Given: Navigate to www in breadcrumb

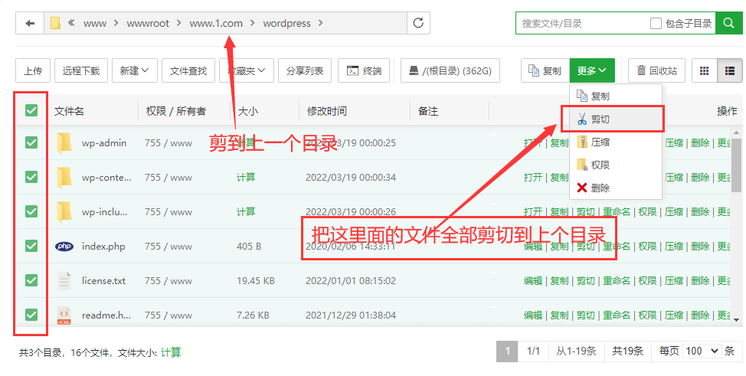Looking at the screenshot, I should coord(95,23).
